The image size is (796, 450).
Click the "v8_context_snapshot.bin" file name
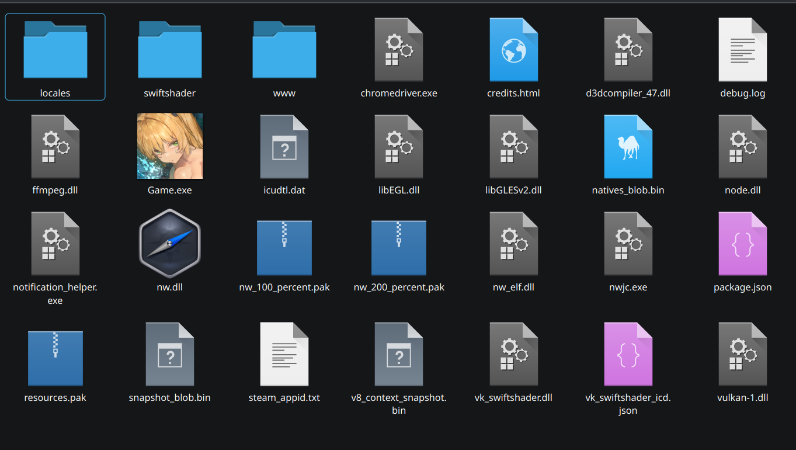tap(399, 404)
